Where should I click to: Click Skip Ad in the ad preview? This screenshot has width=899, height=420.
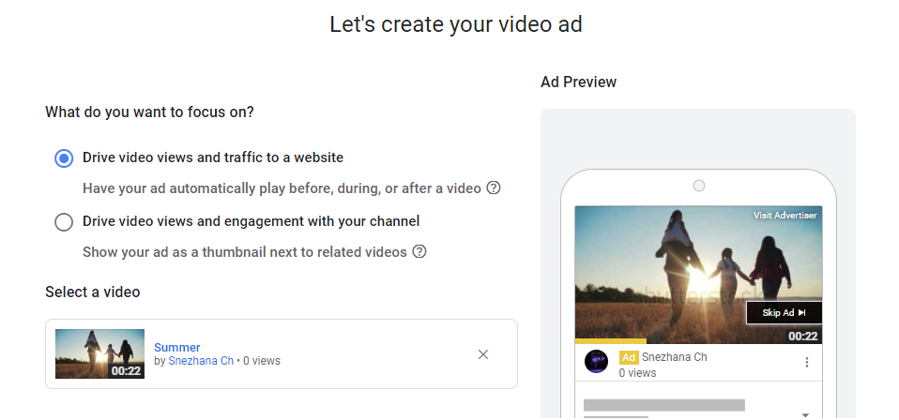(784, 313)
